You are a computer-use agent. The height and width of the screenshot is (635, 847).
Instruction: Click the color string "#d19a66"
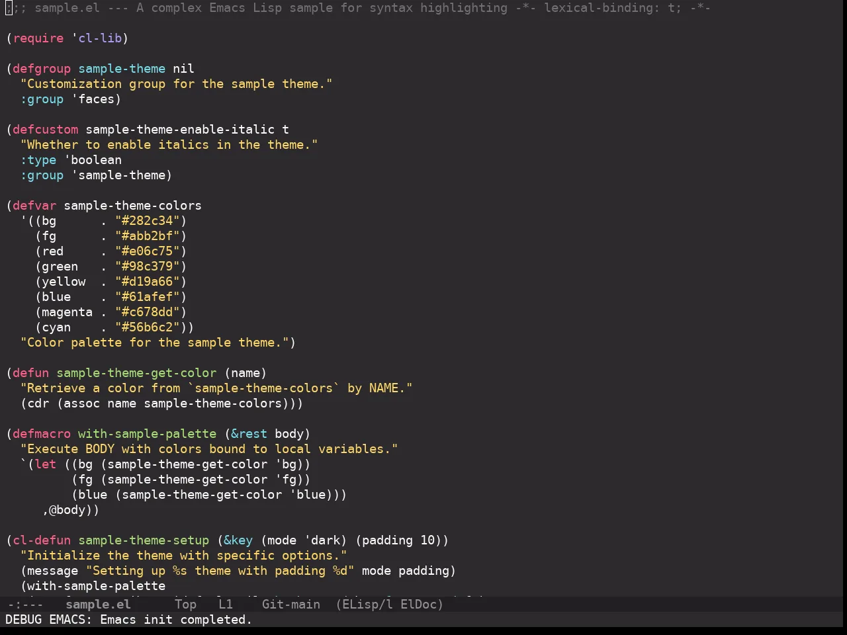point(148,282)
